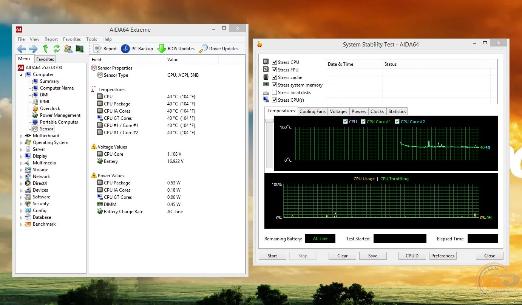Viewport: 522px width, 305px height.
Task: Open the Tools menu
Action: point(91,39)
